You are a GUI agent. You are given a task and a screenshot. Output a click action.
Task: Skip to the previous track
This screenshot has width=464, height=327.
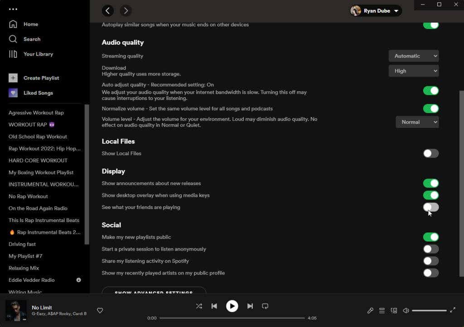(x=214, y=306)
